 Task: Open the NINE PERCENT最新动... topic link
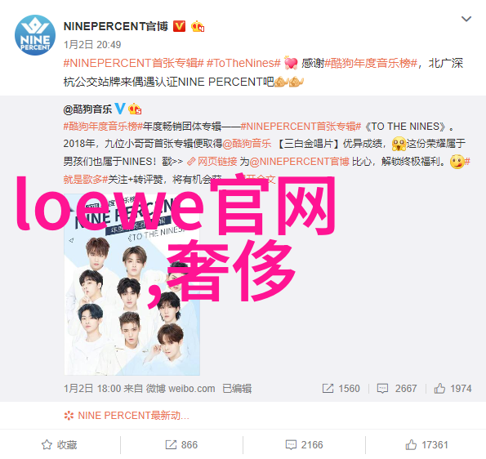pos(127,415)
